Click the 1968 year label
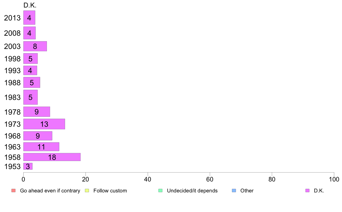This screenshot has height=212, width=342. [12, 136]
